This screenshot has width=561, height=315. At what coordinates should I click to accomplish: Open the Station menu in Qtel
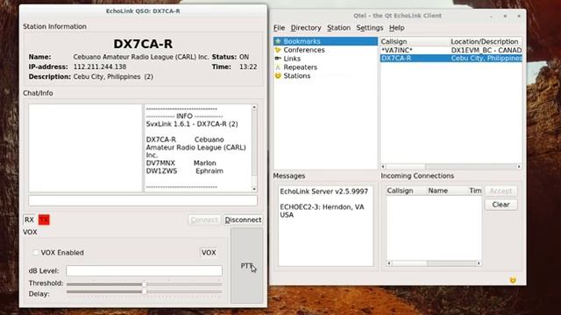pyautogui.click(x=338, y=28)
